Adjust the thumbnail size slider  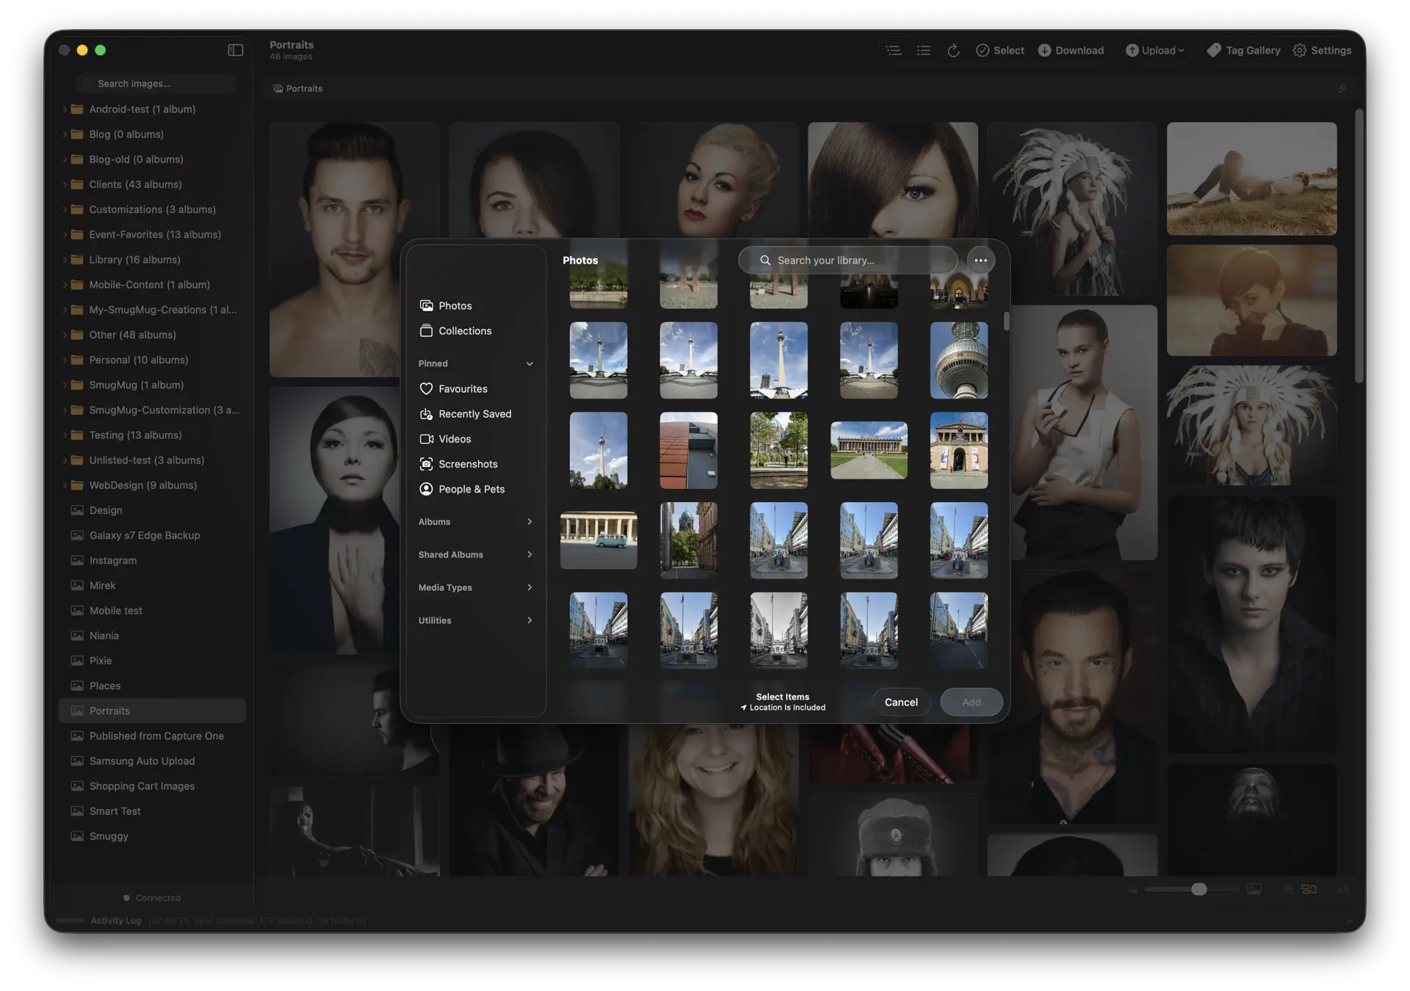tap(1199, 888)
